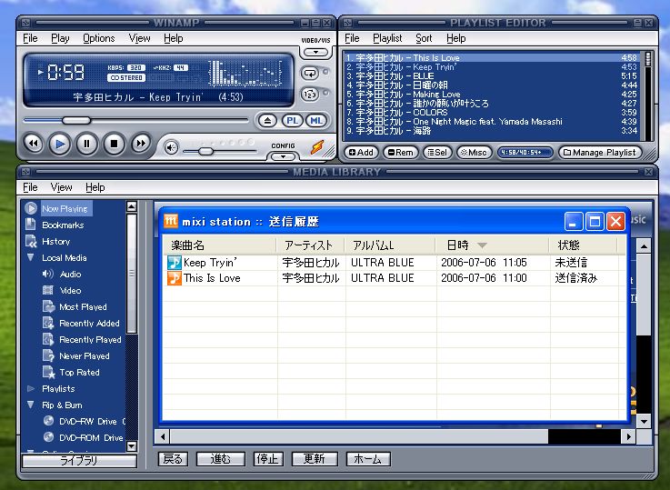Sort by 楽曲名 column header
The width and height of the screenshot is (670, 490).
pos(219,245)
